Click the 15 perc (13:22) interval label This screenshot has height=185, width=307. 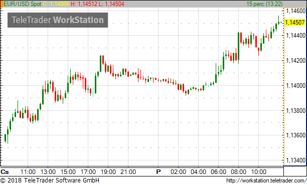coord(264,4)
